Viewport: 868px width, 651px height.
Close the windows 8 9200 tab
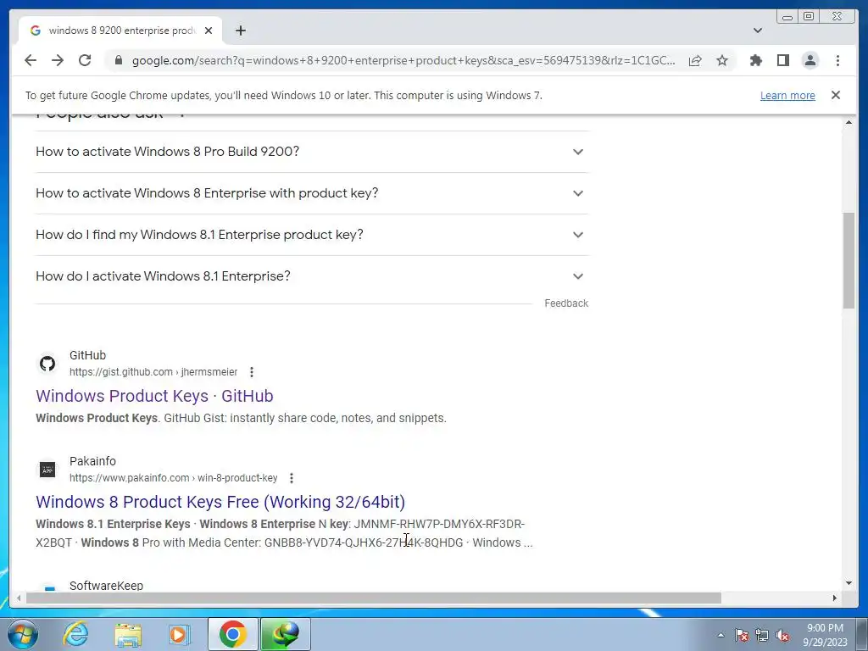(209, 31)
